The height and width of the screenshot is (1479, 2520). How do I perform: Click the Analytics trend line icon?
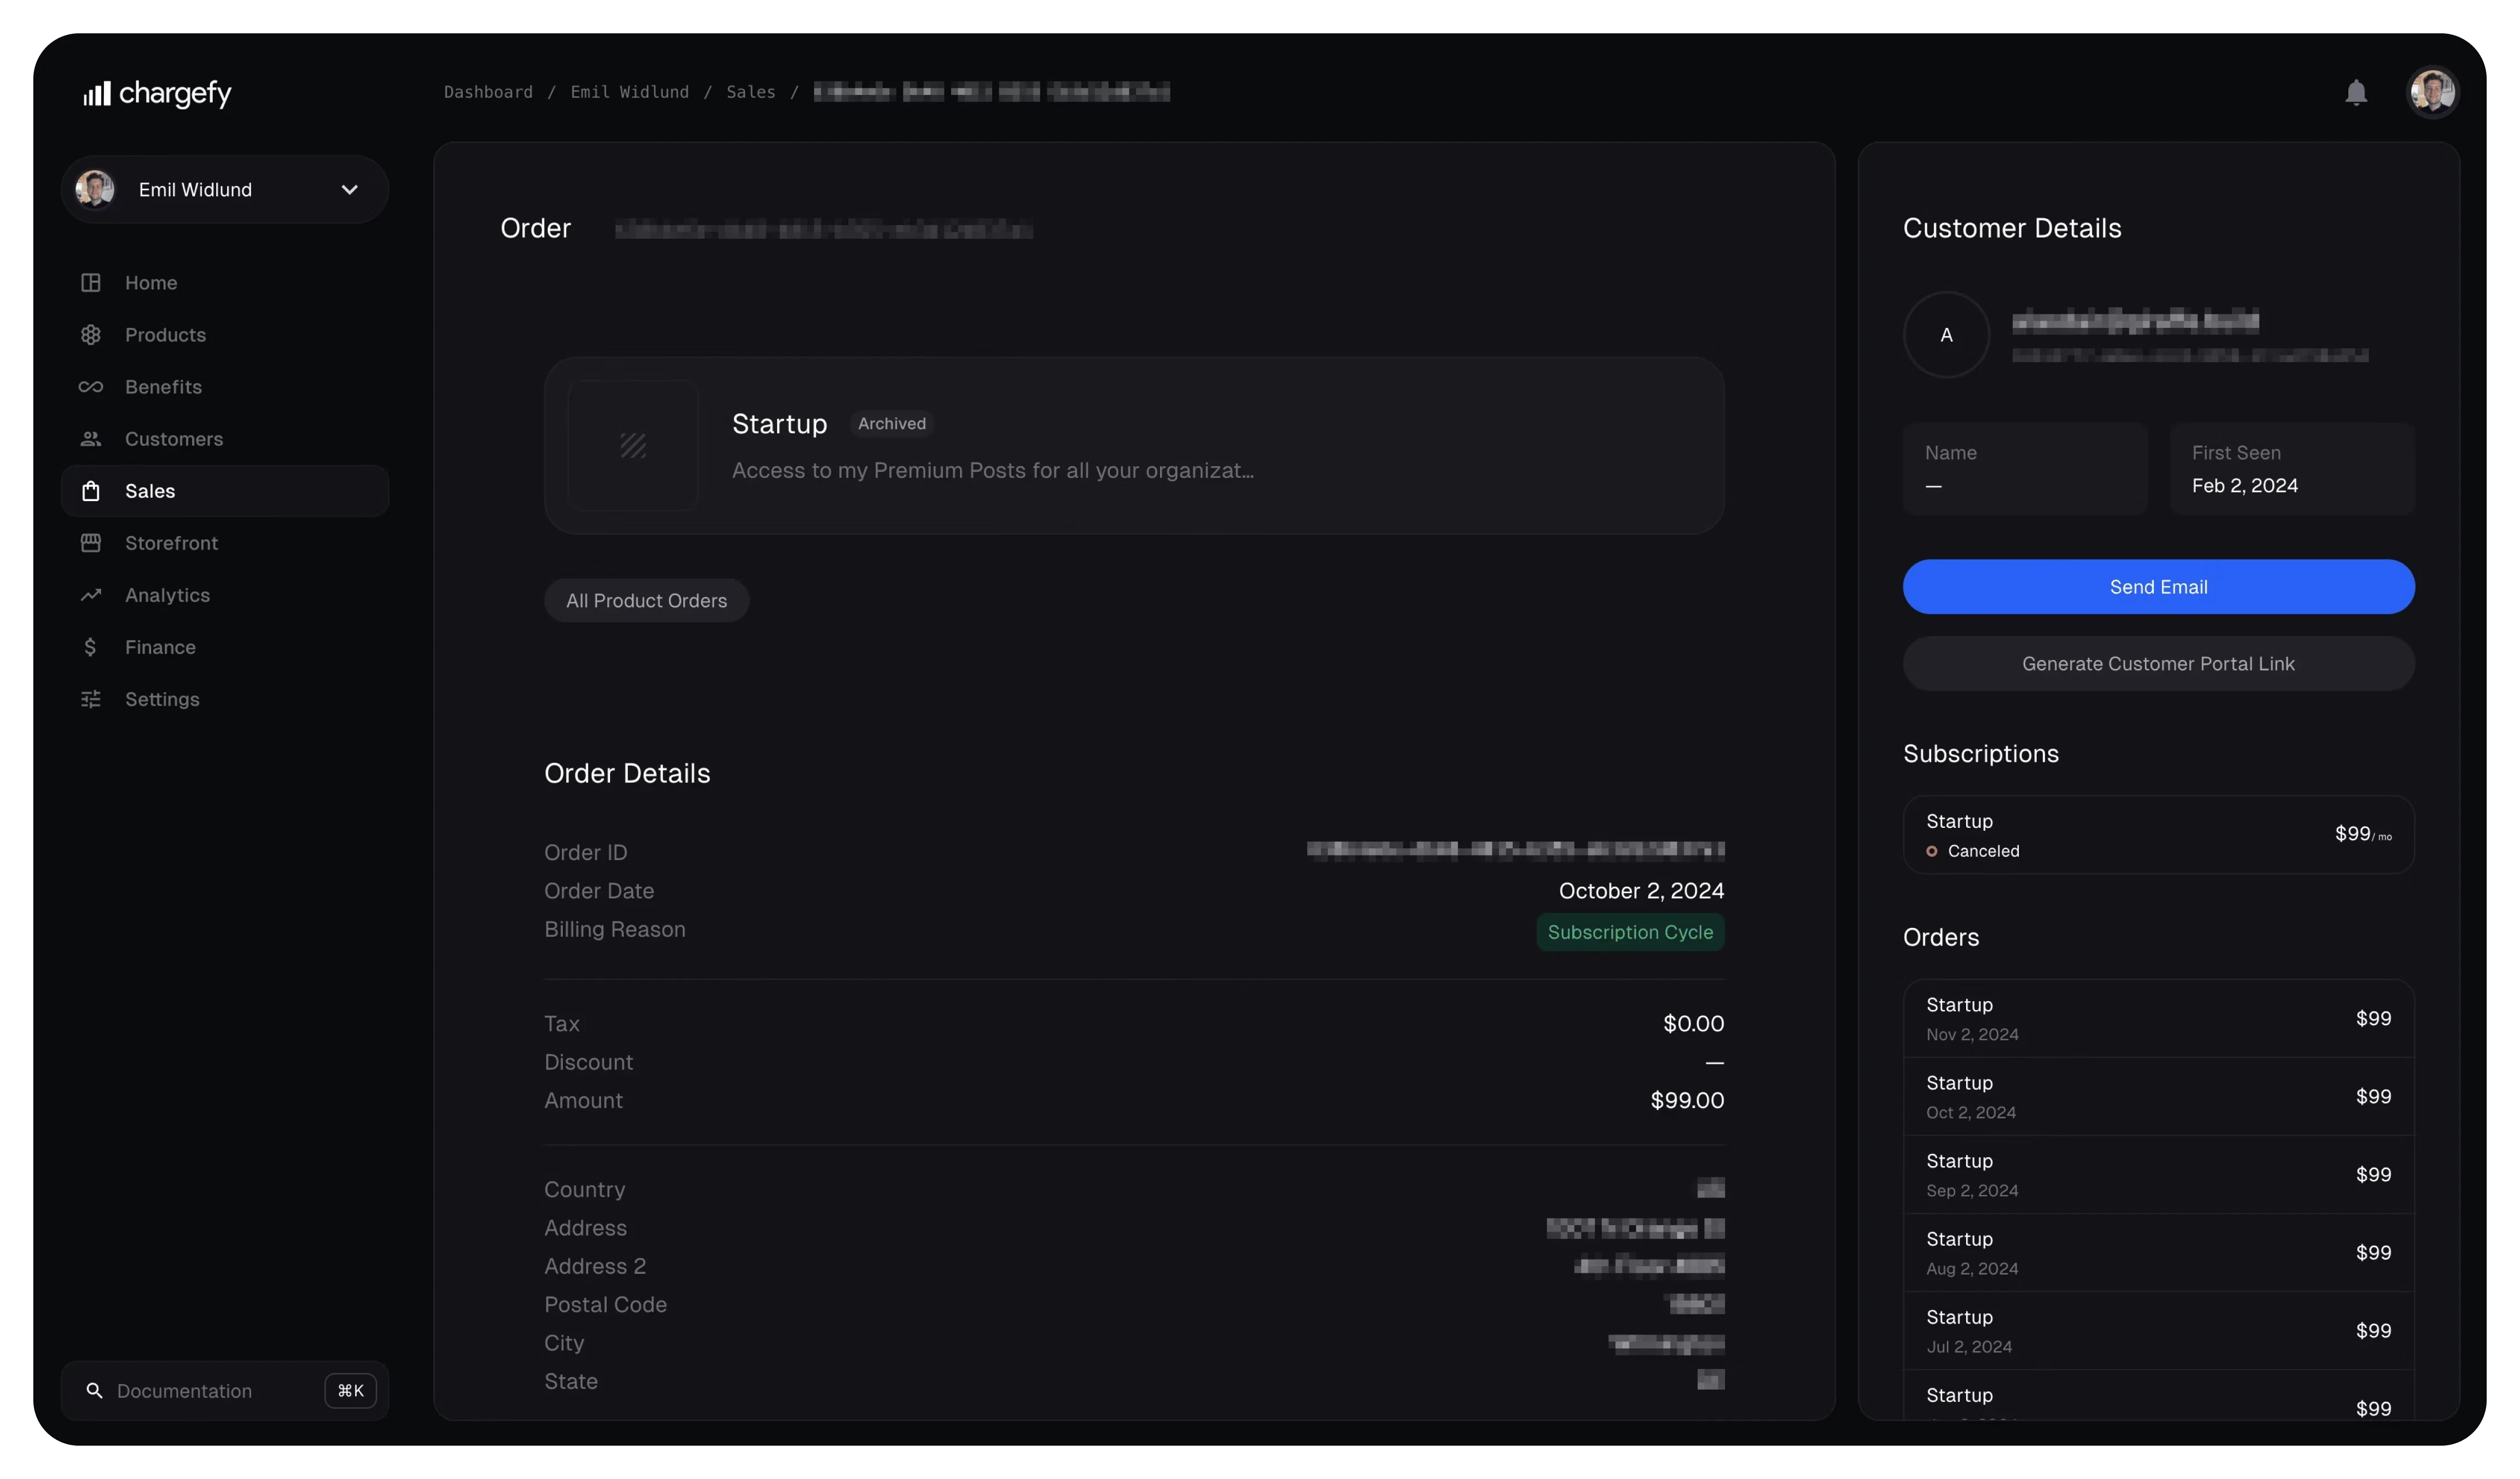pyautogui.click(x=91, y=595)
